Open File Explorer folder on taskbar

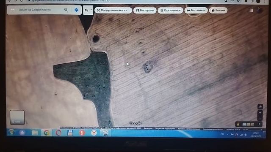coord(35,133)
